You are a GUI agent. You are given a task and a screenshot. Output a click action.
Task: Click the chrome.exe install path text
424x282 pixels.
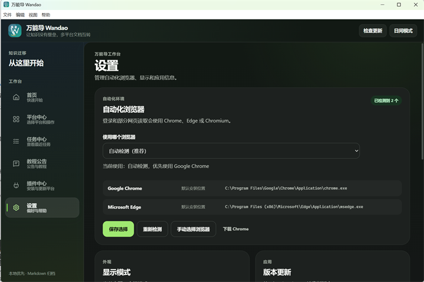tap(286, 188)
